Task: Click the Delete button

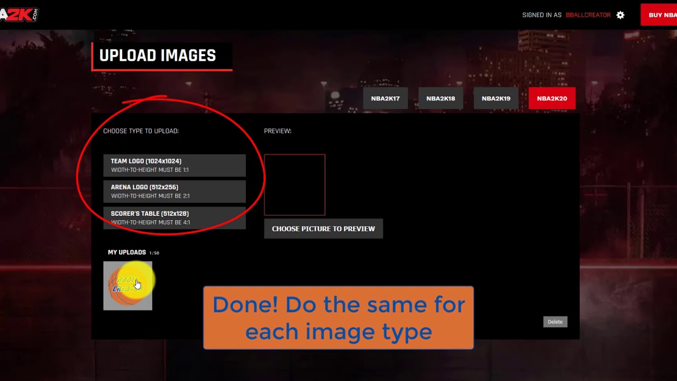Action: click(555, 322)
